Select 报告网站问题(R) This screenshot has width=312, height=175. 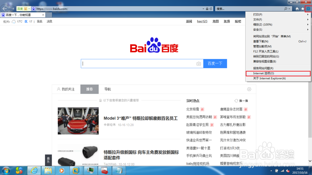pos(278,68)
